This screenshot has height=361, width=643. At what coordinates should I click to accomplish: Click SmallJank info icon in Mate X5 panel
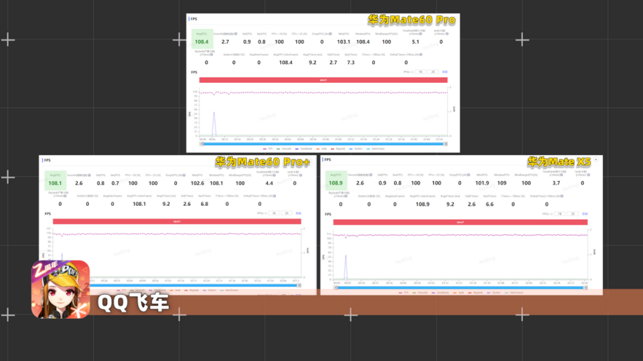562,174
